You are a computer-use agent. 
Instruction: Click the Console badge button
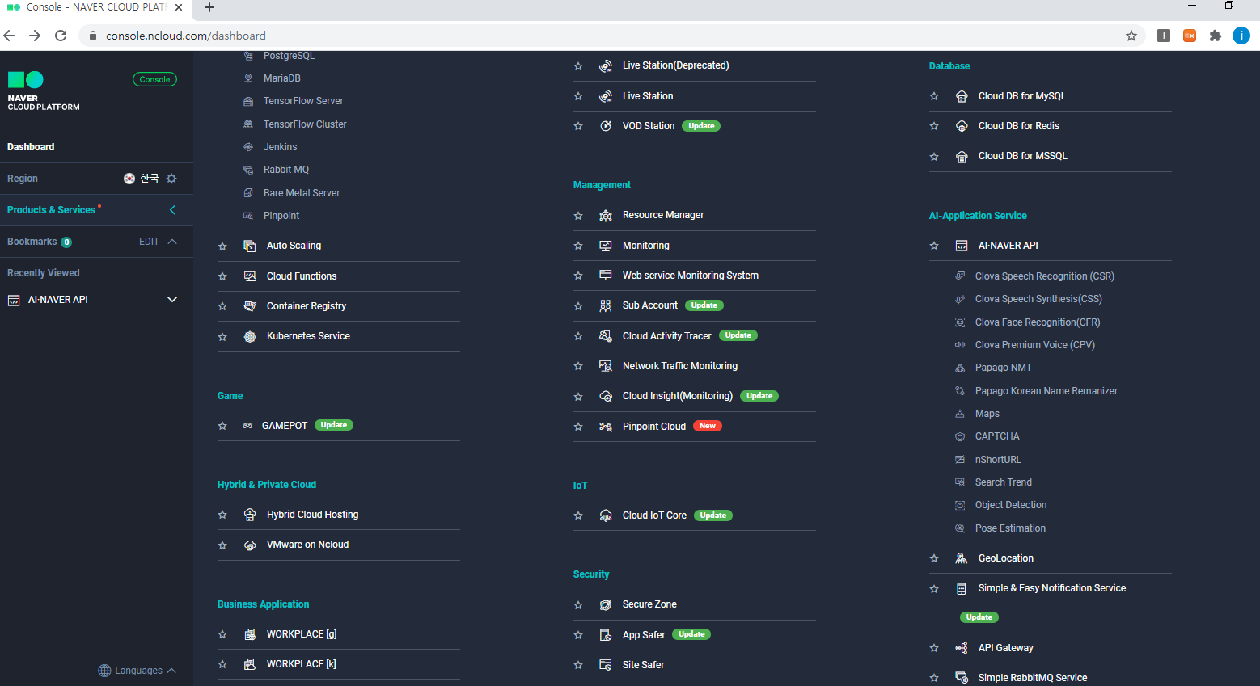(154, 79)
